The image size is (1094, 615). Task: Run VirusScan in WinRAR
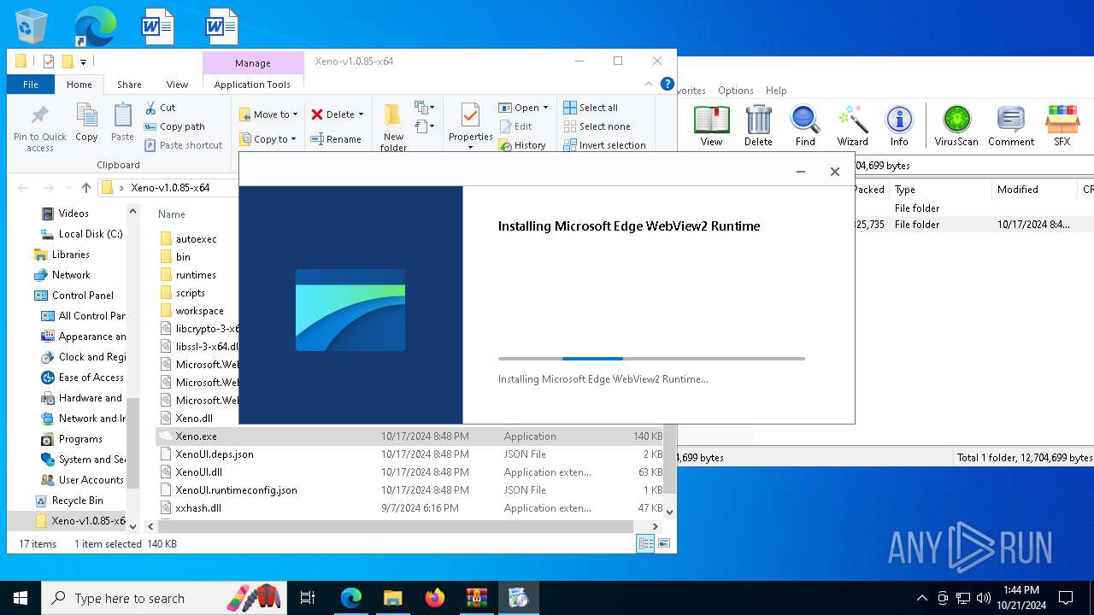click(956, 126)
